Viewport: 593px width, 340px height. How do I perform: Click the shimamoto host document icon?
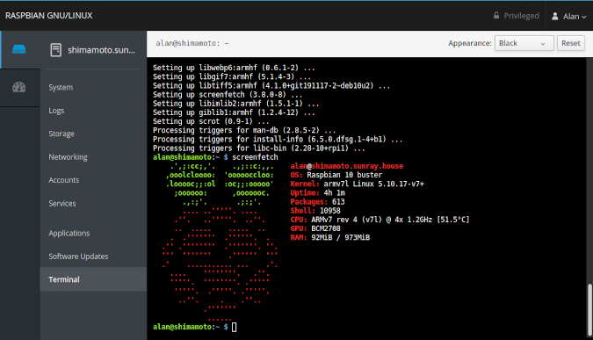tap(55, 50)
